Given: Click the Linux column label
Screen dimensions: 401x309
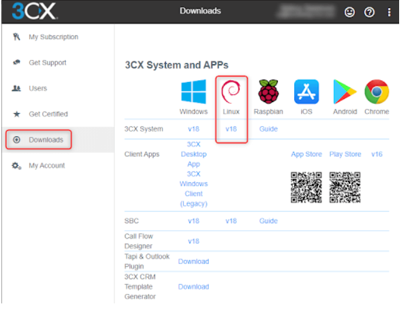Looking at the screenshot, I should pos(231,112).
